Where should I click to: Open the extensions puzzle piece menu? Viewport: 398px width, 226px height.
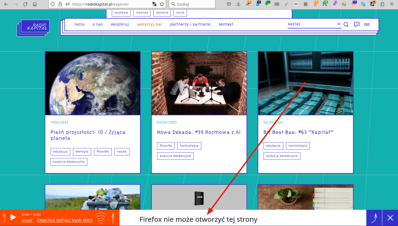point(382,4)
